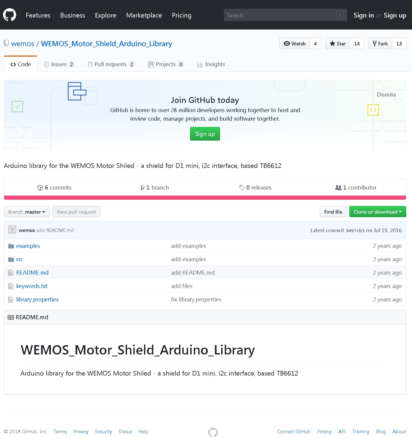The height and width of the screenshot is (439, 412).
Task: Open Marketplace in the header
Action: [144, 15]
